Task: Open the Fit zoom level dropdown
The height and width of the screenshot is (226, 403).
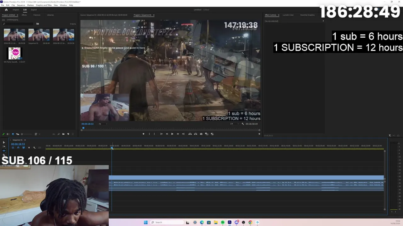Action: [103, 124]
